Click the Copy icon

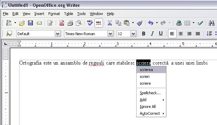click(x=118, y=23)
